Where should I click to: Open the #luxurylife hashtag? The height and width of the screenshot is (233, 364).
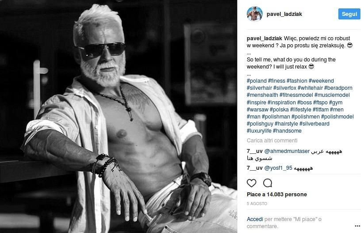tap(259, 131)
